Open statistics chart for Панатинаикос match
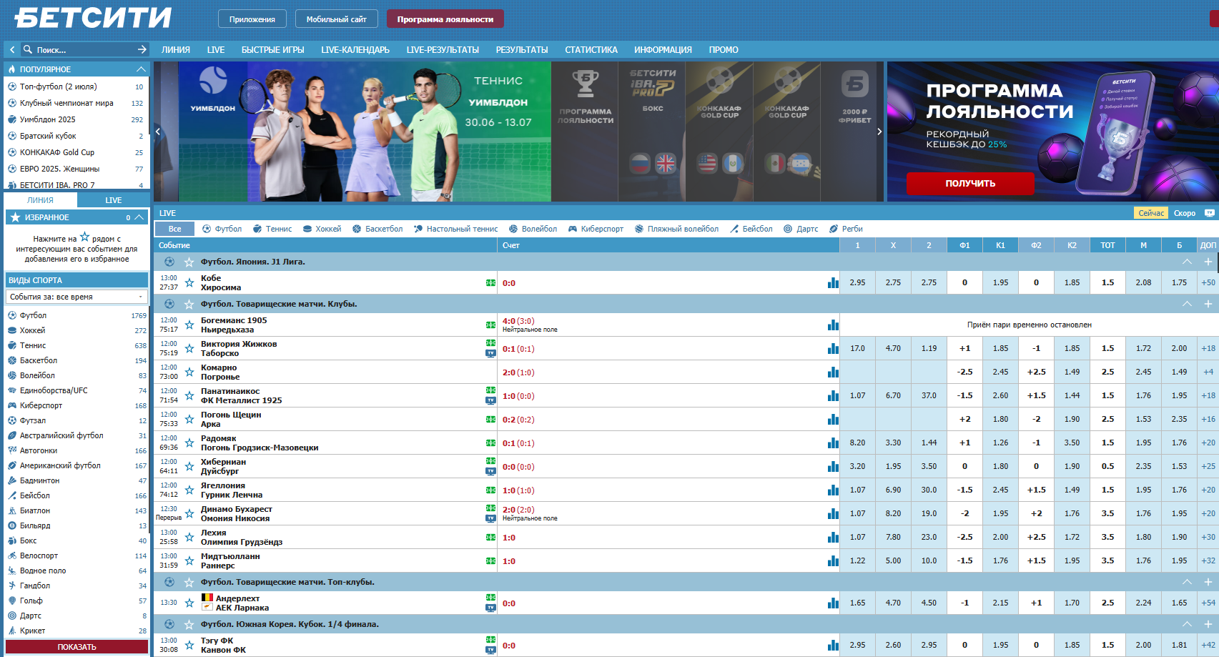Image resolution: width=1219 pixels, height=657 pixels. click(x=833, y=395)
